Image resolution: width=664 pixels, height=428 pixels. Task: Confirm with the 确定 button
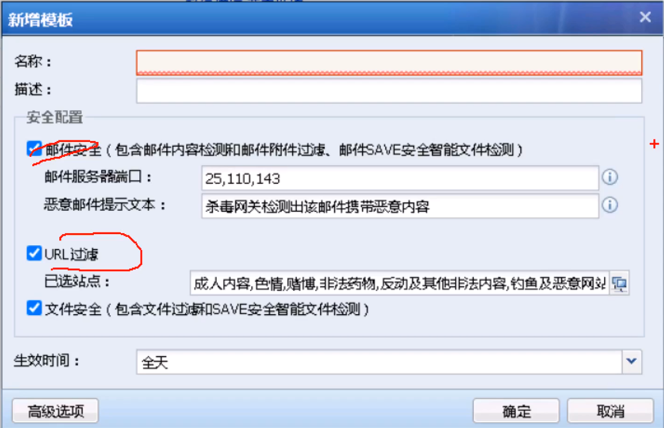516,411
